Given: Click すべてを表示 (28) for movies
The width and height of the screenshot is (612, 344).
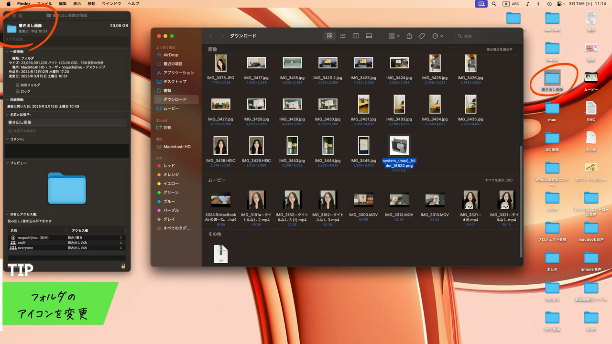Looking at the screenshot, I should pyautogui.click(x=499, y=180).
